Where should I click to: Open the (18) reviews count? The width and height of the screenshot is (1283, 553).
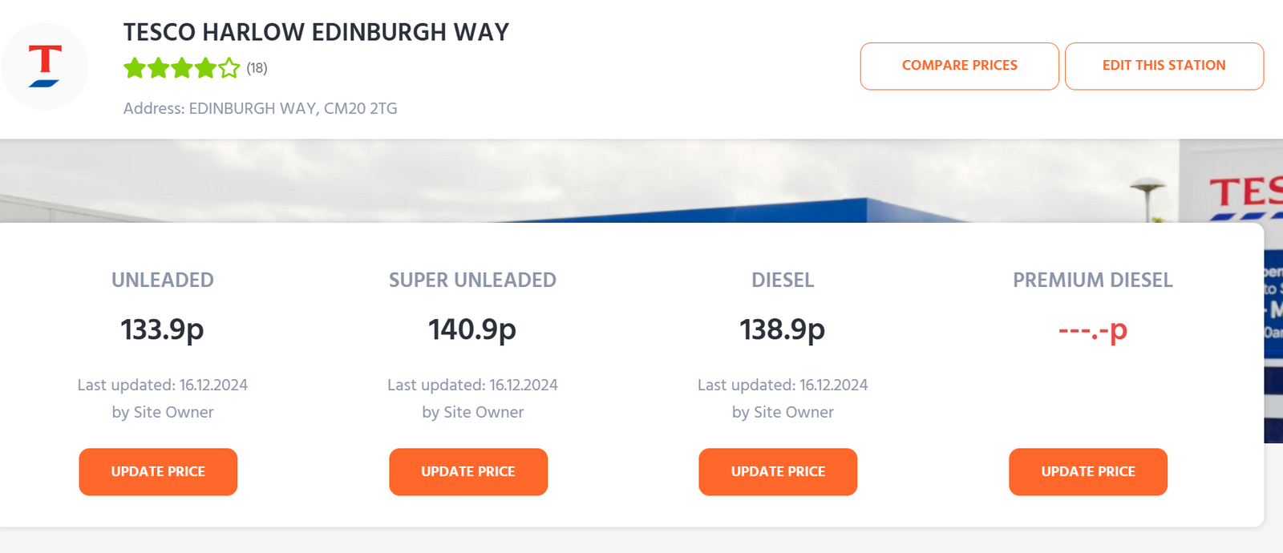[257, 68]
